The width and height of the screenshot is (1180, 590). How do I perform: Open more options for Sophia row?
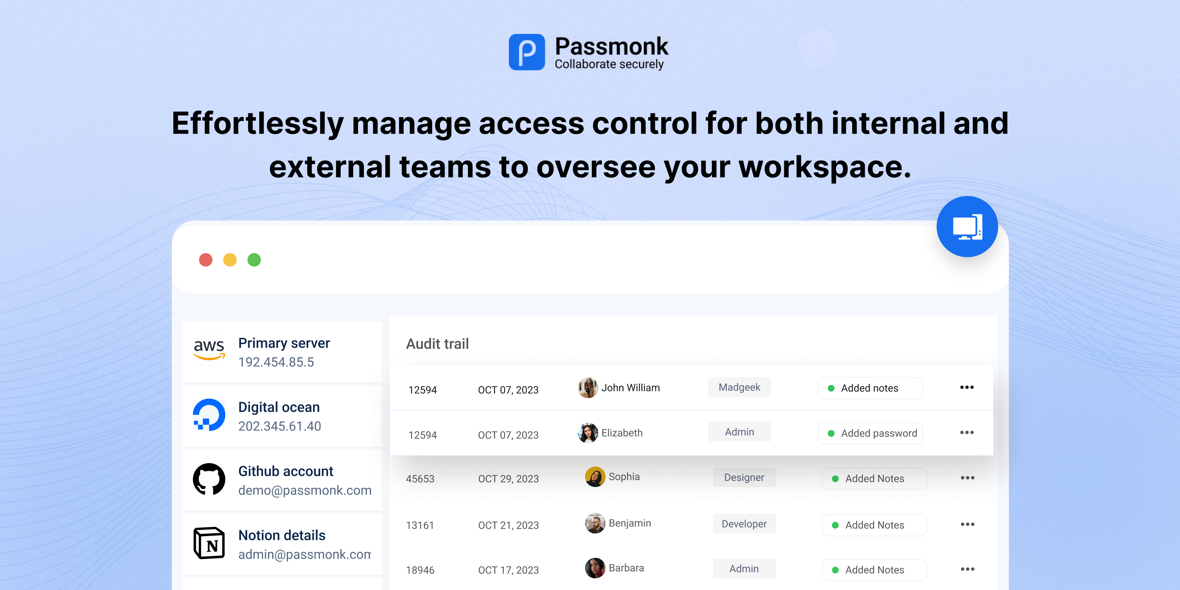click(968, 478)
